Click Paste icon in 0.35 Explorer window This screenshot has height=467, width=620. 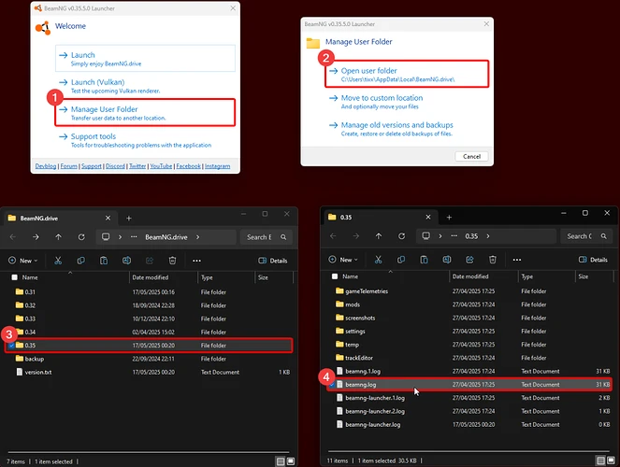pos(424,260)
